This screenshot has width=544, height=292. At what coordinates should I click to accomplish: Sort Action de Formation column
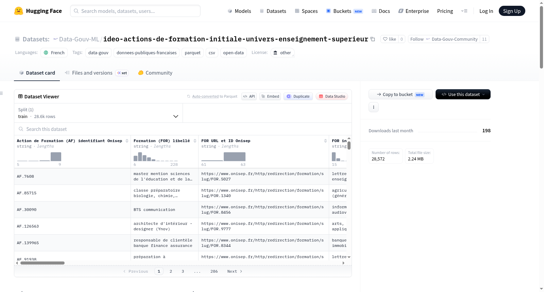[127, 141]
